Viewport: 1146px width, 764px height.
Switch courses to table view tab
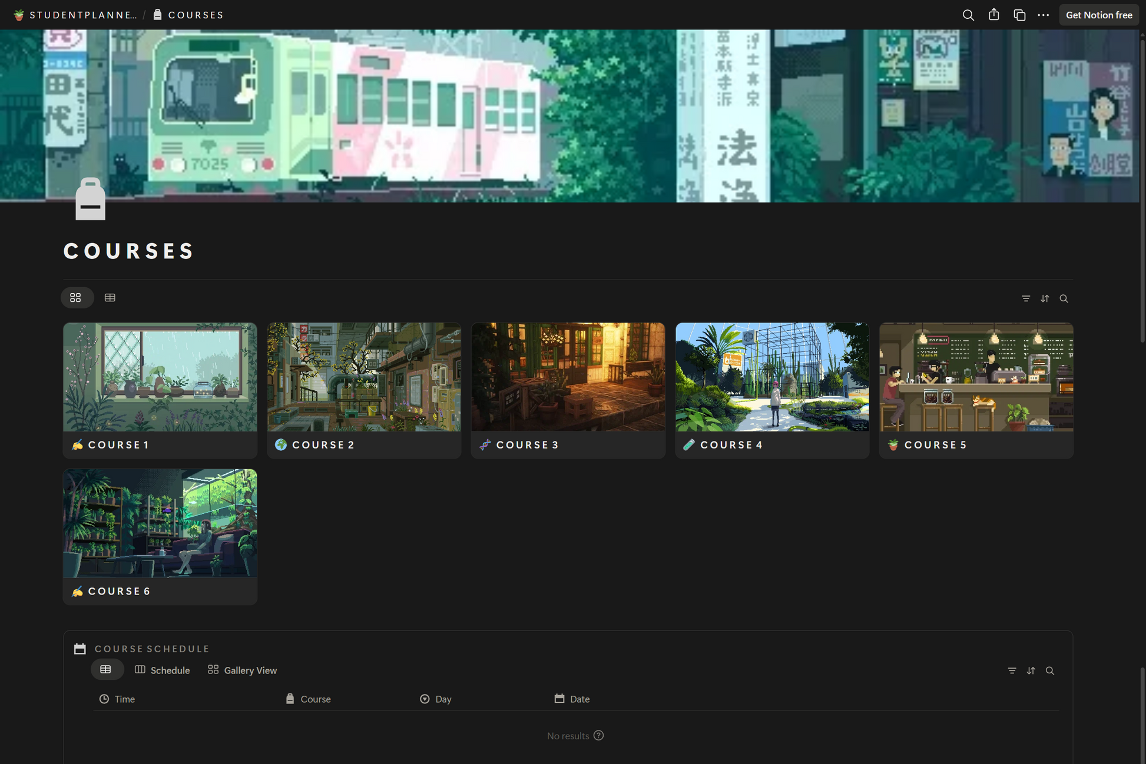point(110,298)
